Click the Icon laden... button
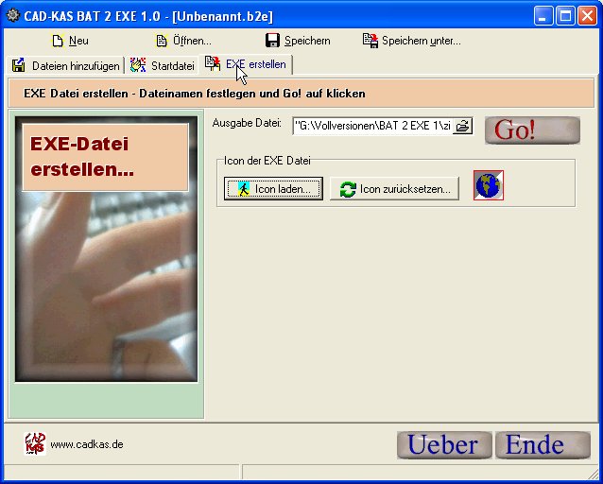 (273, 189)
